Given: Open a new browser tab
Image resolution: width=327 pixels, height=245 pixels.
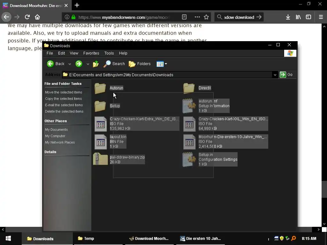Looking at the screenshot, I should point(77,5).
